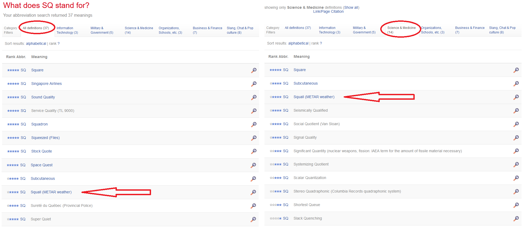The height and width of the screenshot is (227, 522).
Task: Click magnifier icon for Slack Quenching row
Action: 516,219
